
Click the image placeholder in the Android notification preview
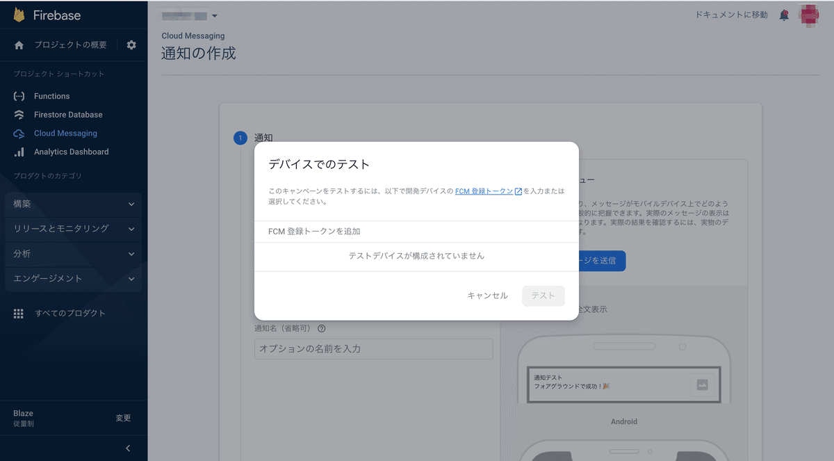(x=702, y=384)
